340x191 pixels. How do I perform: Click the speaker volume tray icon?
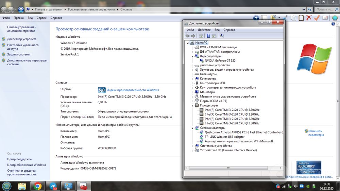pos(295,186)
